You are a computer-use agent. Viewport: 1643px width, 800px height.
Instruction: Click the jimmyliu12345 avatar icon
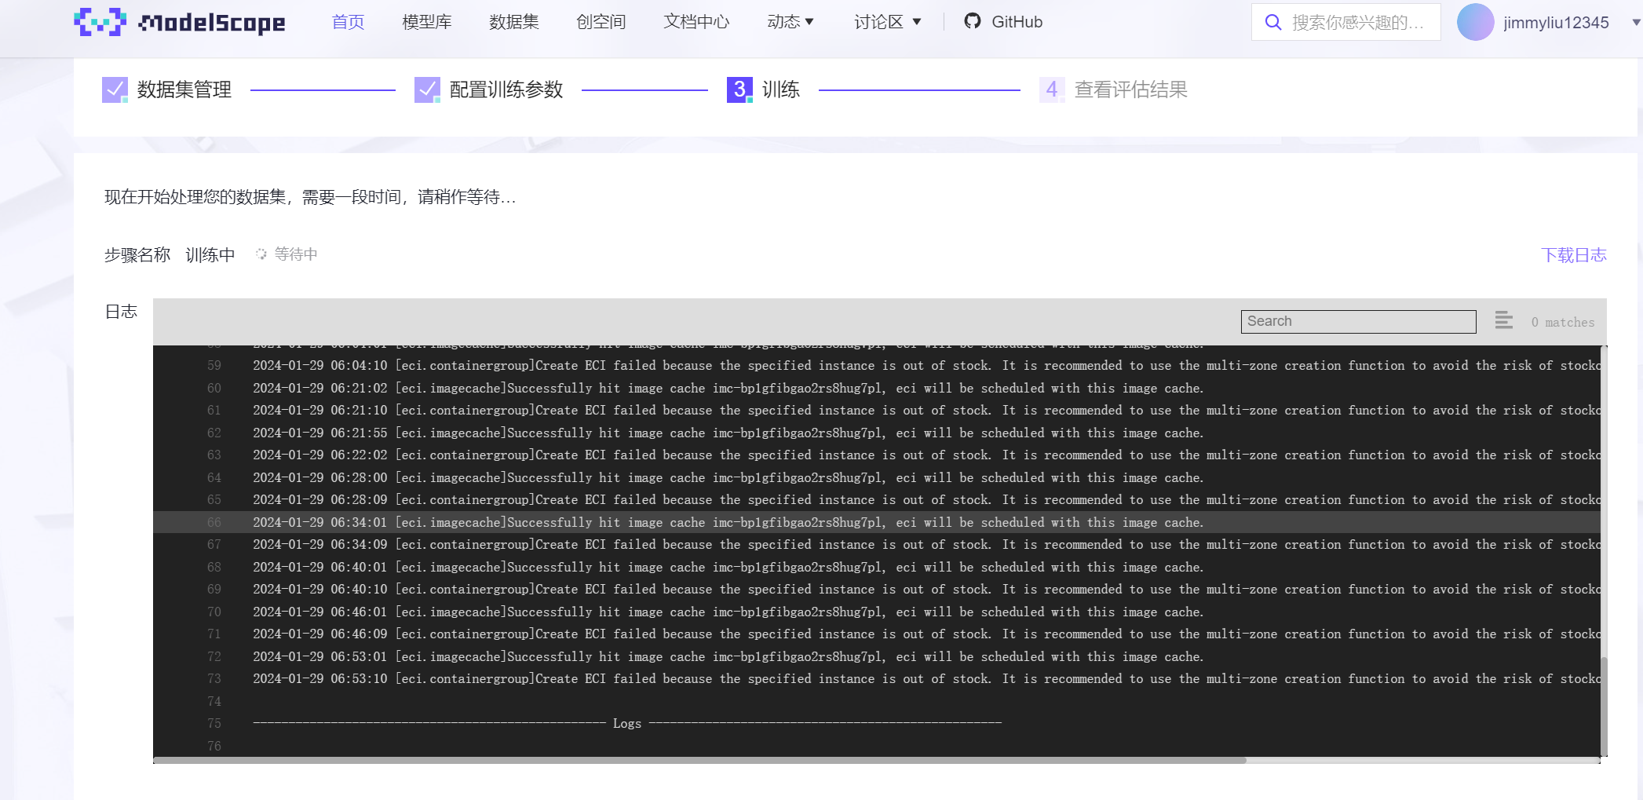tap(1475, 22)
